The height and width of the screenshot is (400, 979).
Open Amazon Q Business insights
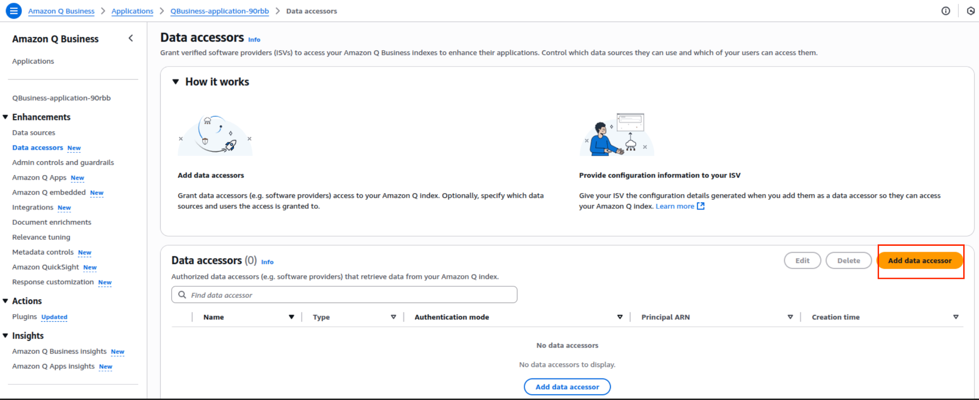59,351
